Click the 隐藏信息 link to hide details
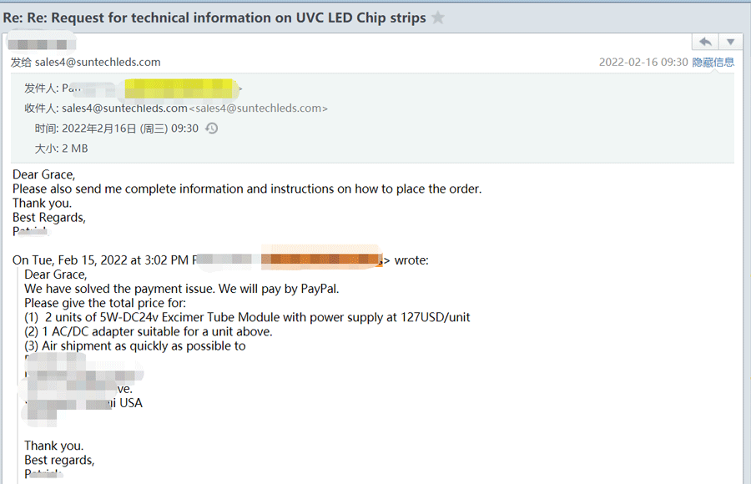Image resolution: width=751 pixels, height=484 pixels. pyautogui.click(x=713, y=62)
